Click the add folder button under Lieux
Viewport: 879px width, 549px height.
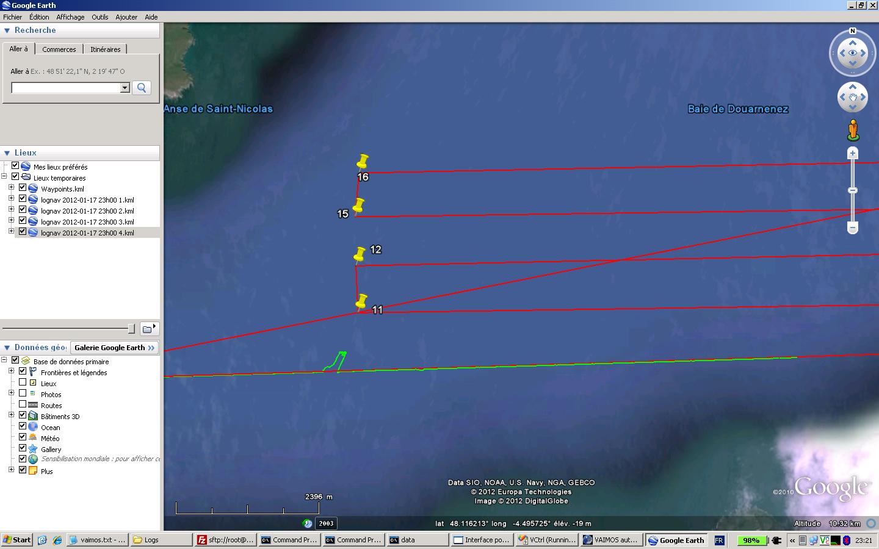[x=149, y=329]
